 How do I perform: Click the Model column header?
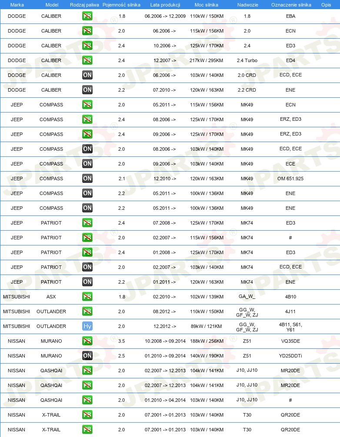pos(52,5)
